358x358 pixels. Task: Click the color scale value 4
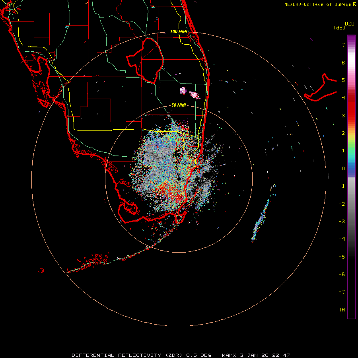(343, 98)
